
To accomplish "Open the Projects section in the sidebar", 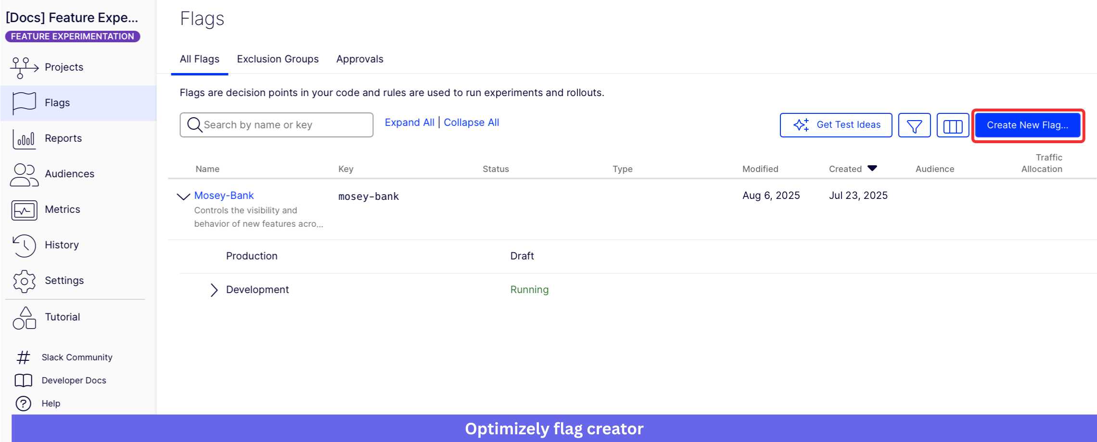I will pos(63,67).
